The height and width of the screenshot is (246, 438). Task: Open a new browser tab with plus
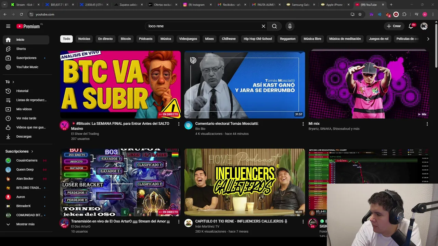391,5
